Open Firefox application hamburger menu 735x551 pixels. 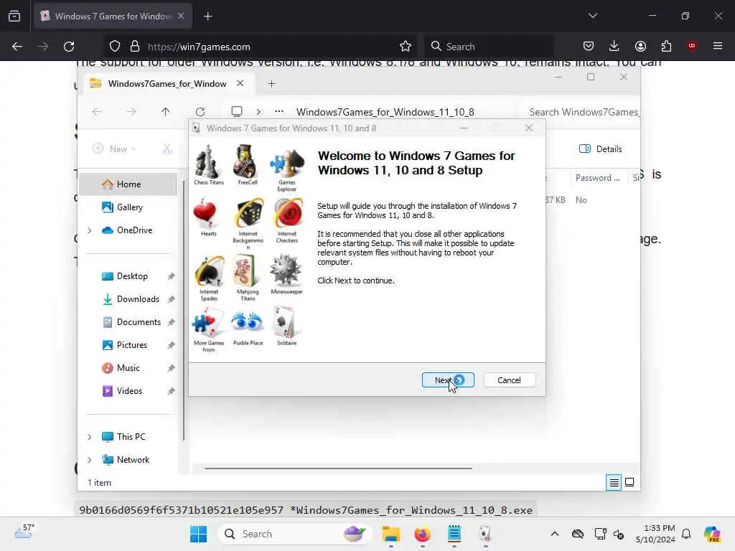click(718, 46)
